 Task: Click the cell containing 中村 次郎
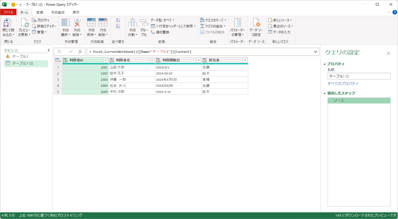coord(132,91)
